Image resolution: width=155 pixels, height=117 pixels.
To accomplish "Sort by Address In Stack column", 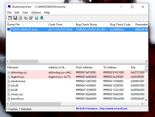I will [x=61, y=67].
